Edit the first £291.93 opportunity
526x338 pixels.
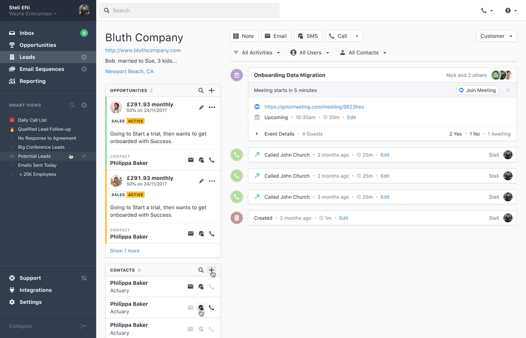point(201,107)
